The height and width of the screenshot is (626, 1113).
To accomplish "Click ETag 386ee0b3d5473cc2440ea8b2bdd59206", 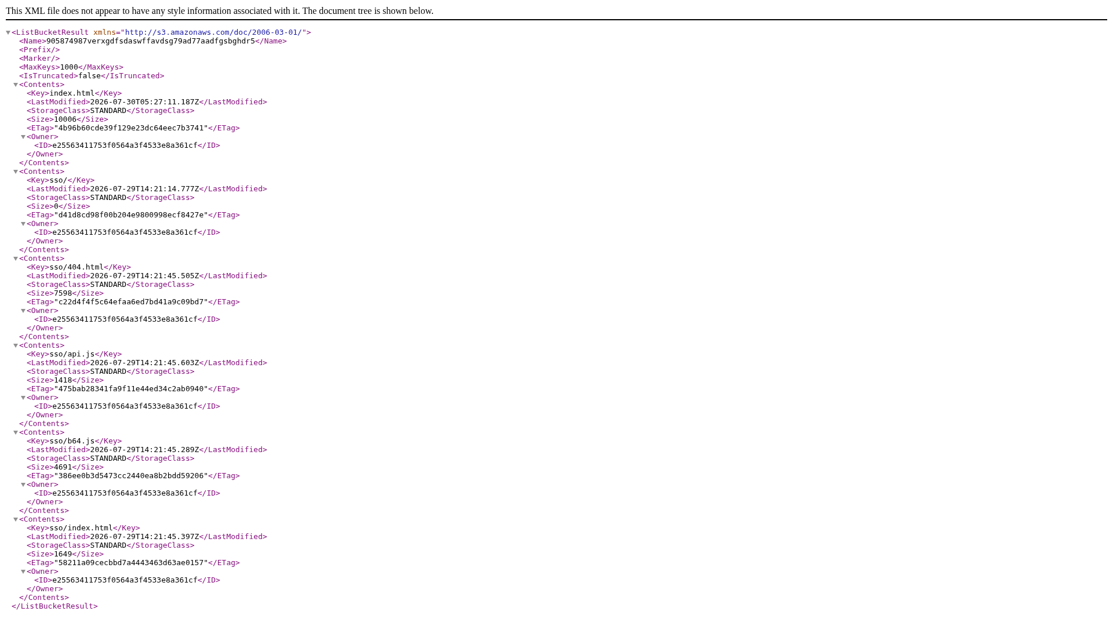I will 131,476.
